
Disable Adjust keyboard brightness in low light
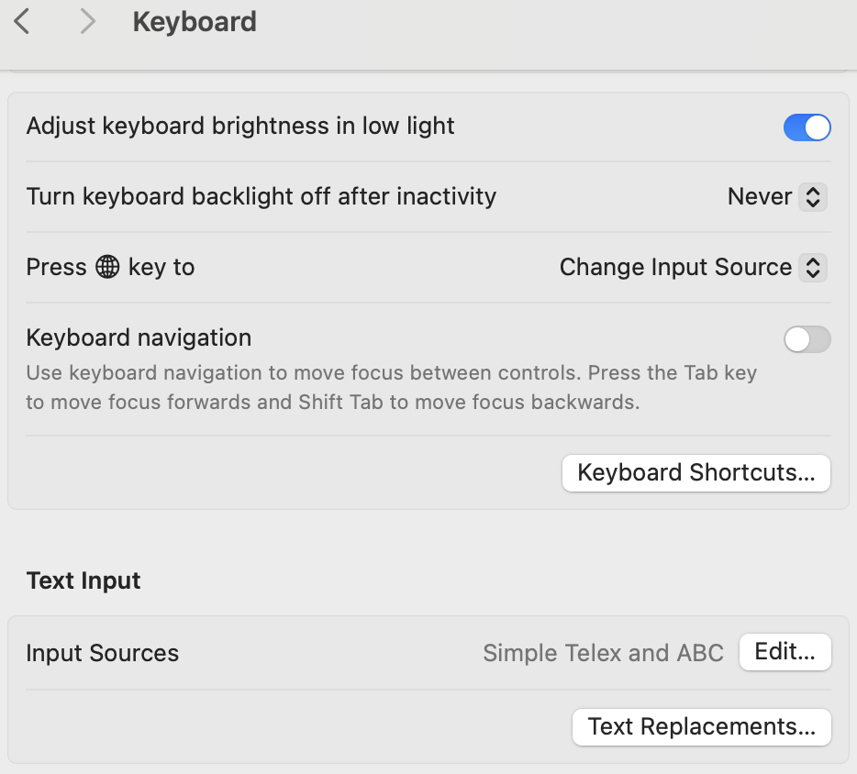[807, 127]
